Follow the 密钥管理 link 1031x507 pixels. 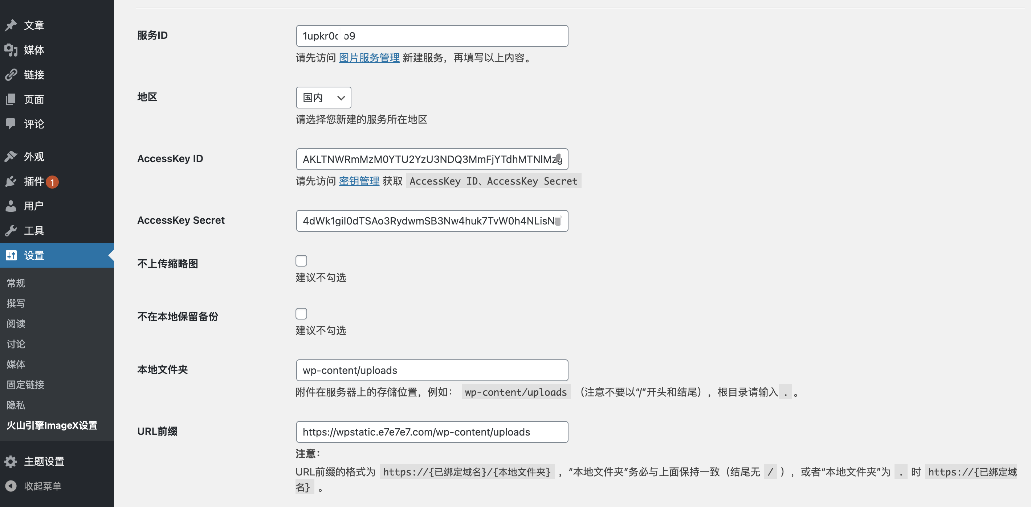click(359, 181)
